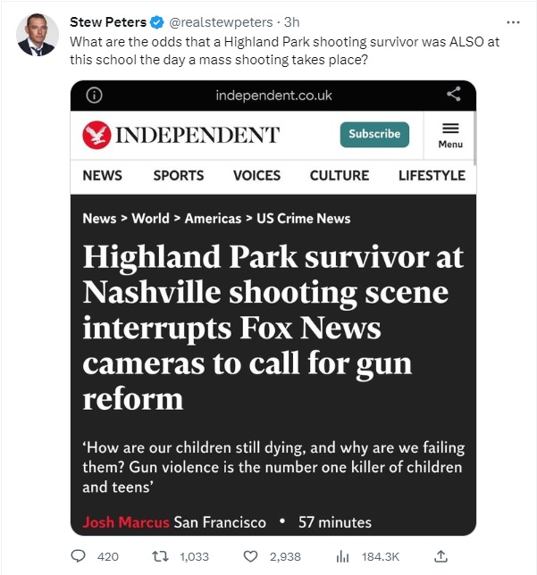View tweet analytics bar chart icon

coord(342,556)
